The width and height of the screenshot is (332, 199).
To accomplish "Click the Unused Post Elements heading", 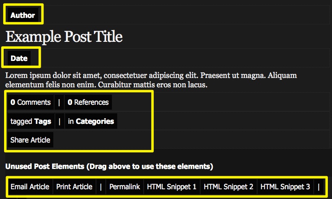I will [x=109, y=167].
